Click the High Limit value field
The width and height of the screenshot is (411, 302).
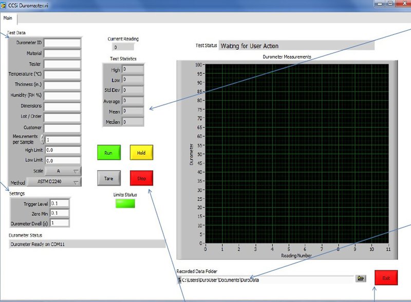point(62,150)
